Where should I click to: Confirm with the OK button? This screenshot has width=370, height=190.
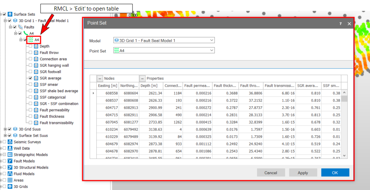[x=335, y=173]
